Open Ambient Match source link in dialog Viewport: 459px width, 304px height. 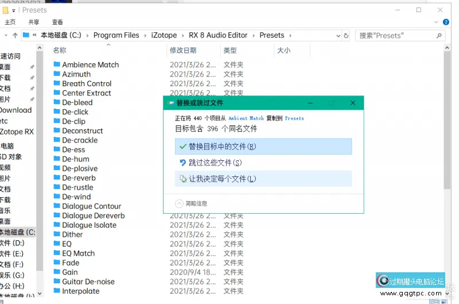[x=246, y=118]
